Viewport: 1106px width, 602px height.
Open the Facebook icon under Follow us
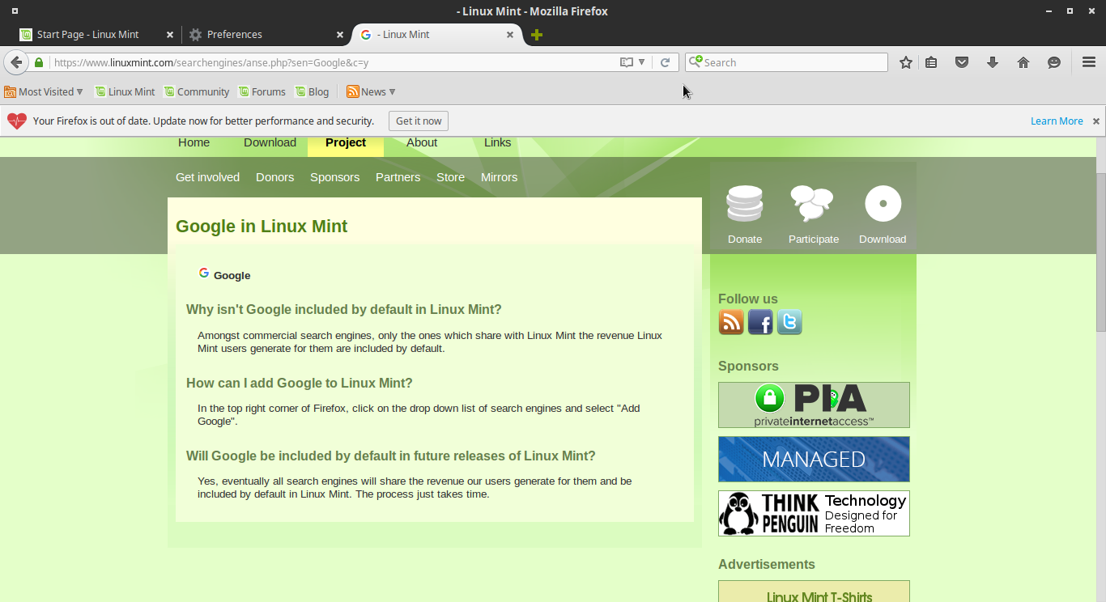pyautogui.click(x=760, y=322)
